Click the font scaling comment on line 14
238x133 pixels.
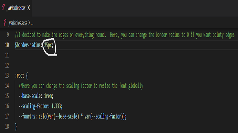81,86
